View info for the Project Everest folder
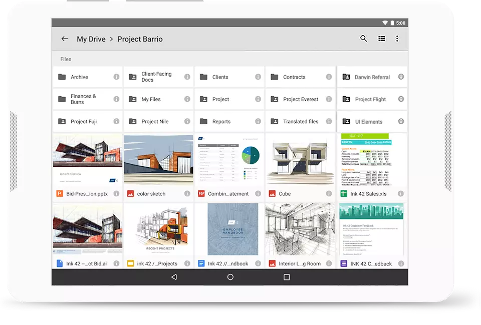The height and width of the screenshot is (325, 481). tap(329, 99)
